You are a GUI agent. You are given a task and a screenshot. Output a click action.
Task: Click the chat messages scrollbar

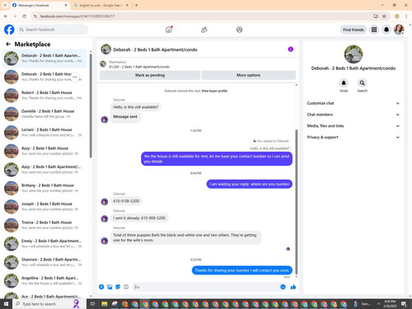tap(297, 202)
